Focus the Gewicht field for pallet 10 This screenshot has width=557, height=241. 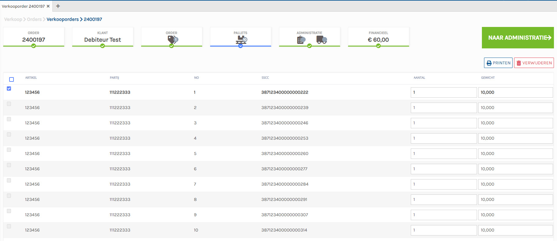pos(515,230)
